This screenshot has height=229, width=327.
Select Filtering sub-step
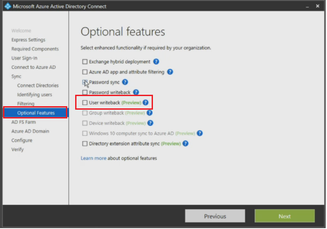[x=26, y=104]
